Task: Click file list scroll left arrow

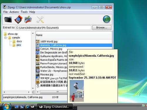Action: click(x=38, y=92)
